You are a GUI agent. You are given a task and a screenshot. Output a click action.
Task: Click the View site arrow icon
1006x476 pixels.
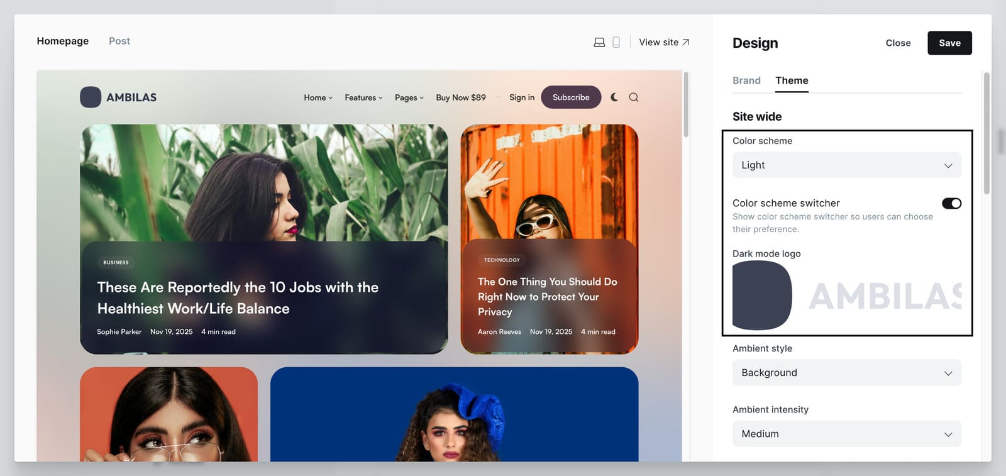[x=685, y=42]
